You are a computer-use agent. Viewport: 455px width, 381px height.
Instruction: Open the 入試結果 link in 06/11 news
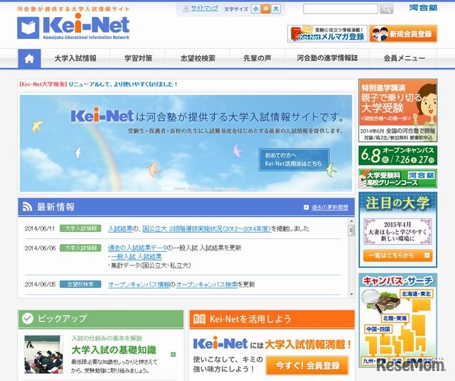(120, 228)
